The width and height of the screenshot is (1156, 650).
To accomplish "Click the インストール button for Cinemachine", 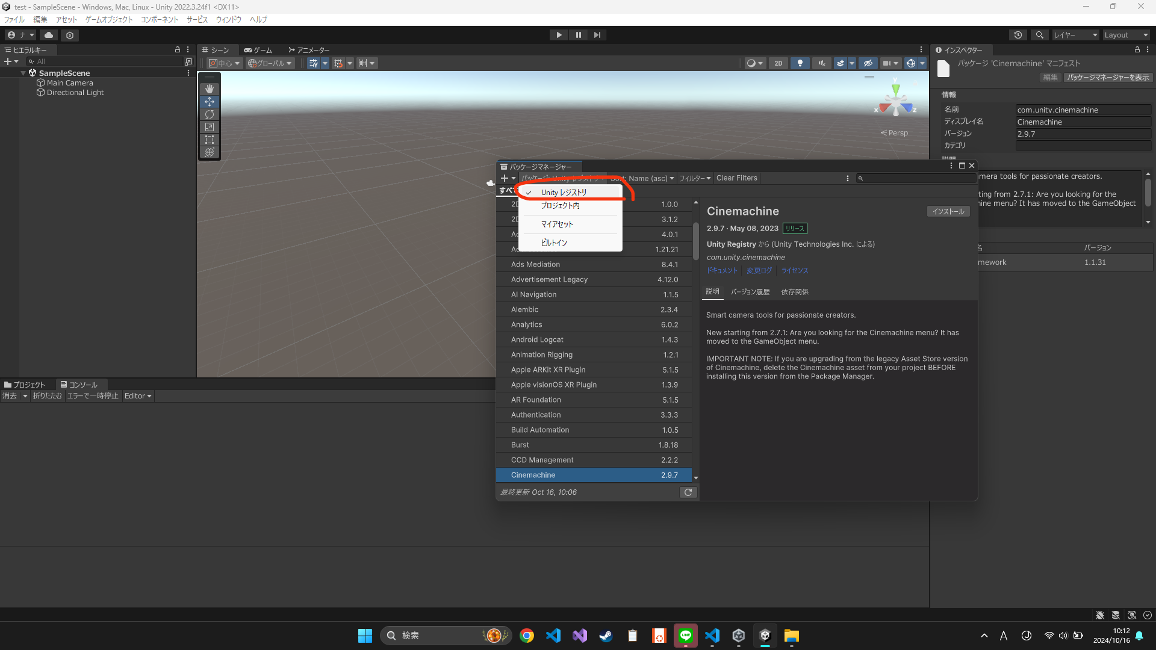I will [x=948, y=211].
